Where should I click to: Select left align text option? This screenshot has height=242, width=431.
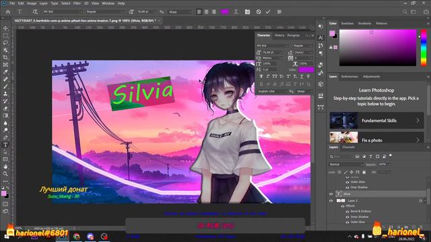[x=199, y=12]
